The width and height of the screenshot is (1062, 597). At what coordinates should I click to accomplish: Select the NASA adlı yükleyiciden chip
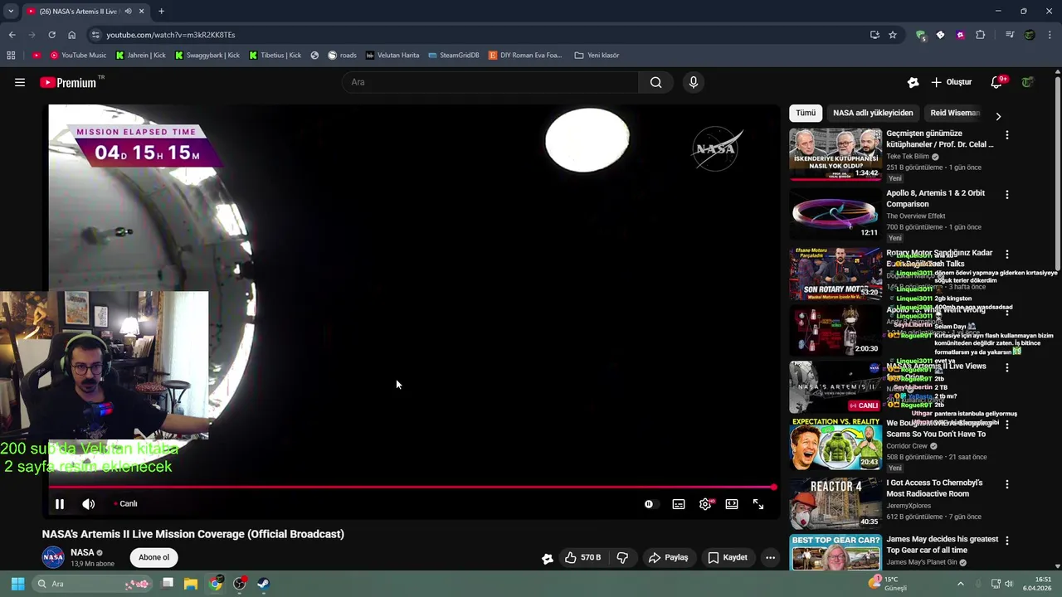[x=873, y=113]
